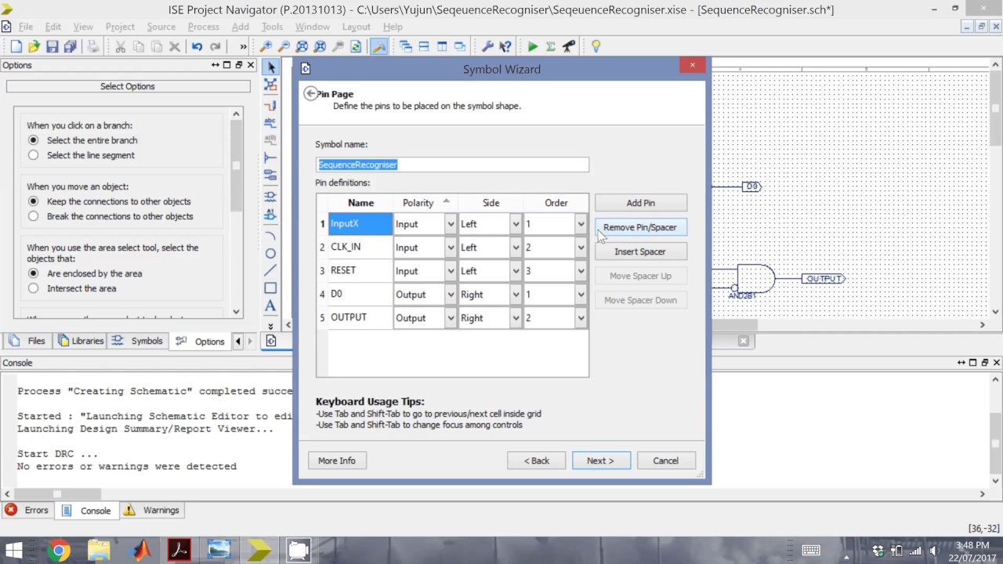1003x564 pixels.
Task: Expand hidden toolbar items chevron
Action: tap(243, 47)
